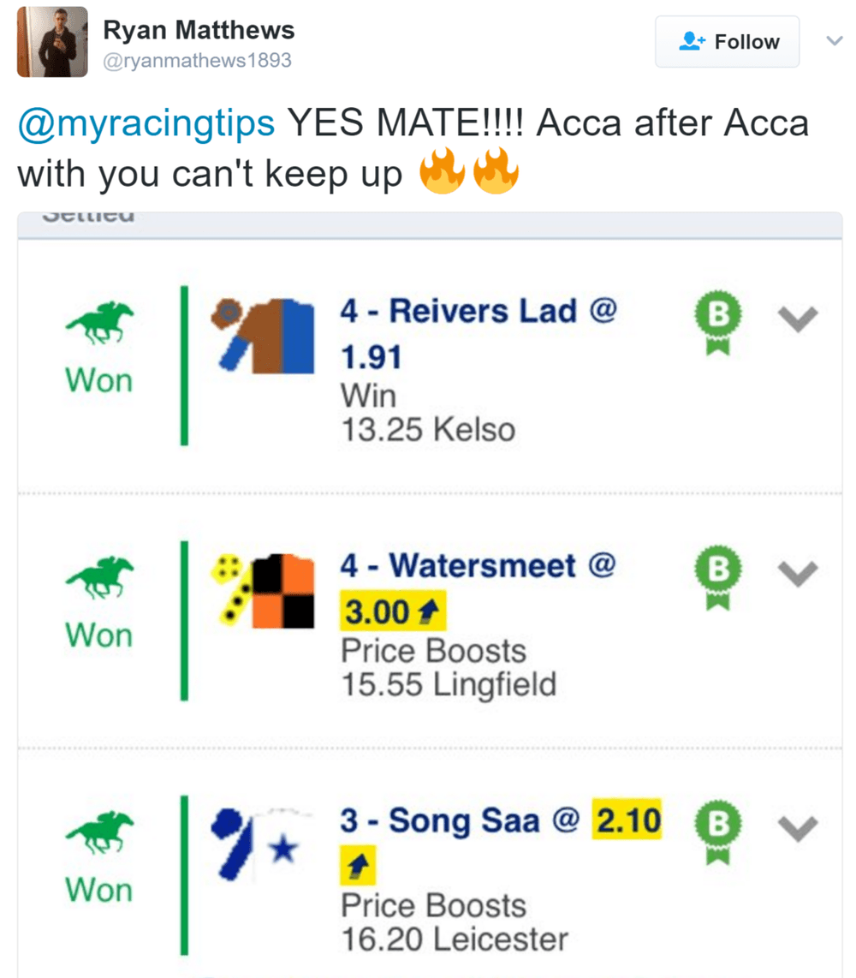
Task: Click the green horse icon for Lingfield race
Action: point(100,579)
